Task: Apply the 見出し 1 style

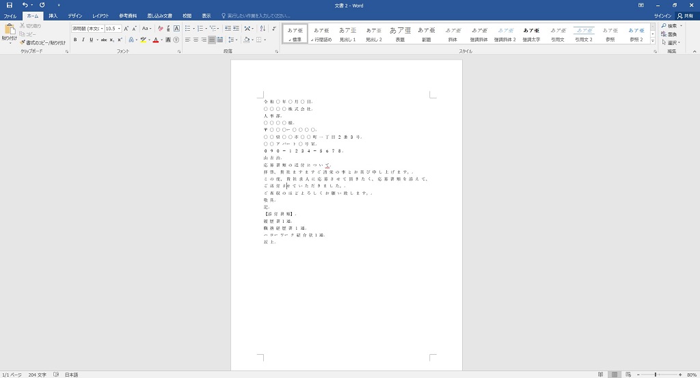Action: tap(347, 34)
